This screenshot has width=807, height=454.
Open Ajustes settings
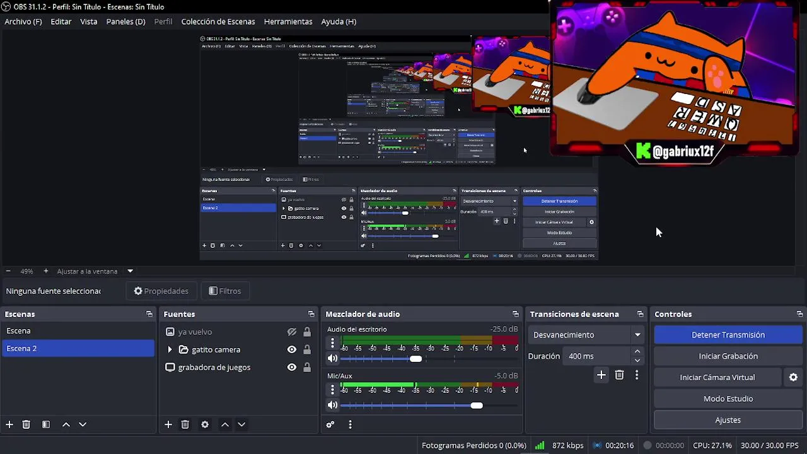click(728, 420)
